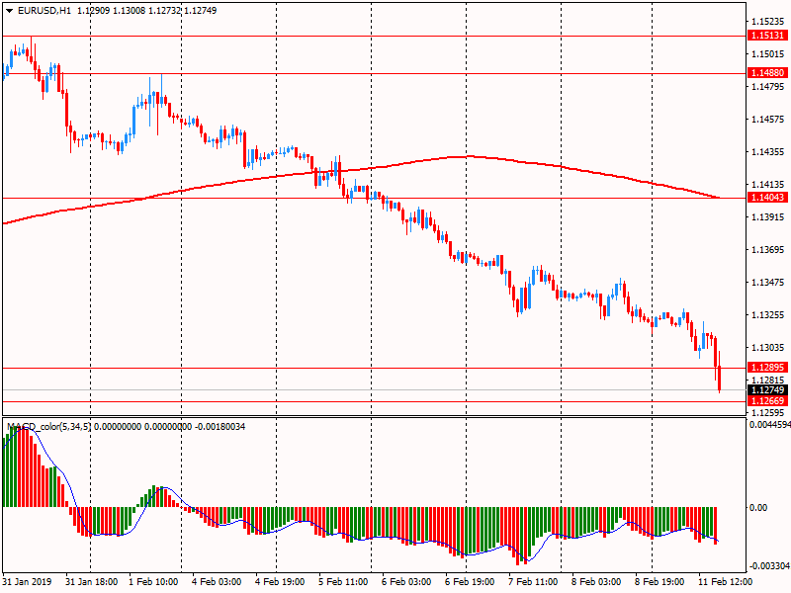791x593 pixels.
Task: Click the 1.13035 price scale value
Action: click(768, 348)
